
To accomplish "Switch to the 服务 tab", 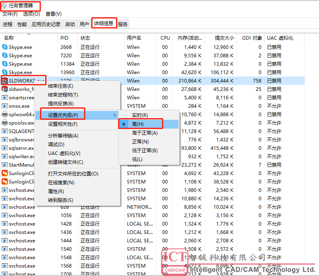I will 122,24.
